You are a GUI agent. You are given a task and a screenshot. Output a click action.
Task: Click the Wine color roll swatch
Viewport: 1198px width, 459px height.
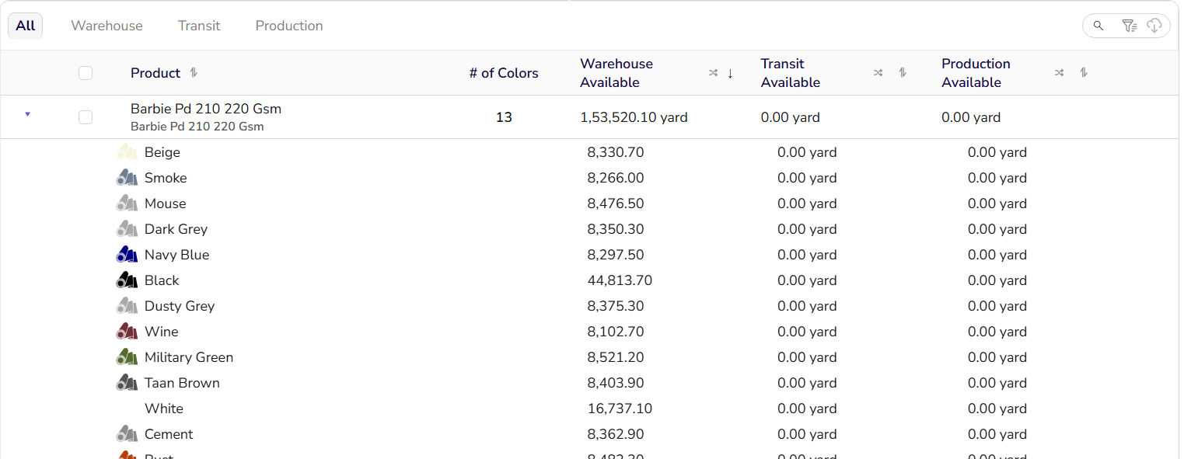[127, 332]
